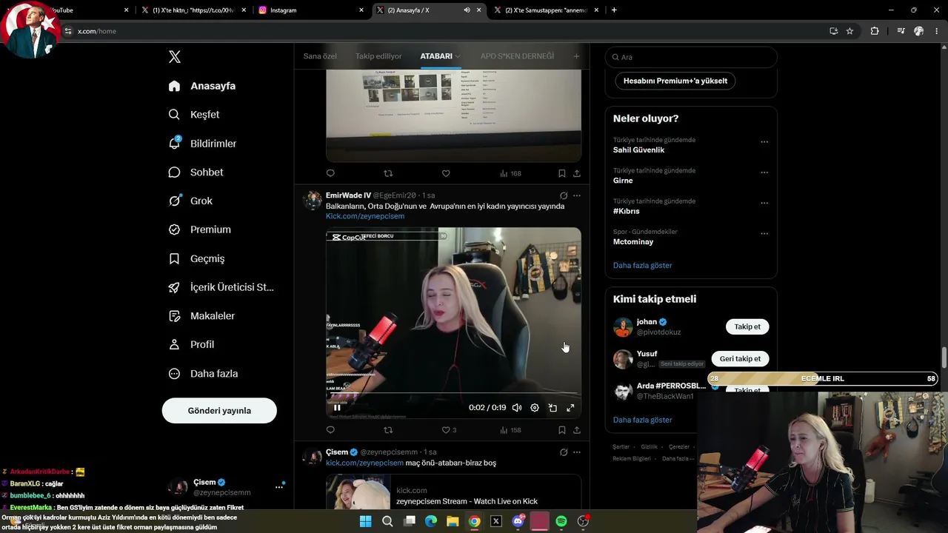
Task: Open Bildirimler notifications
Action: 202,144
